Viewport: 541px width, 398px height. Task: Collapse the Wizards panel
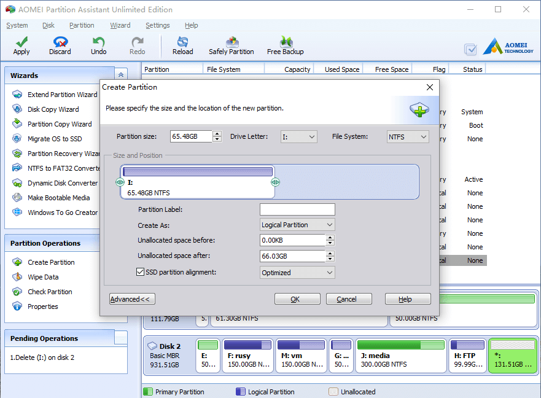pos(121,75)
